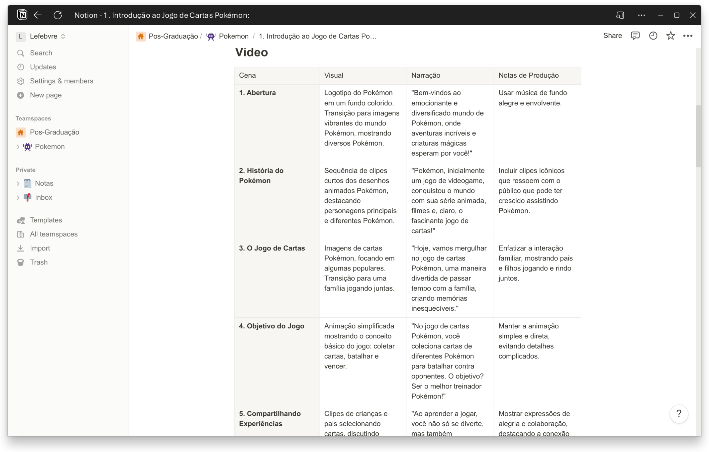Click the Import download icon

click(x=21, y=249)
